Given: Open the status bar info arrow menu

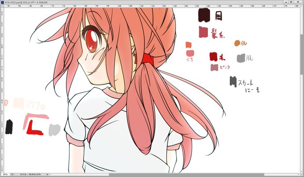Looking at the screenshot, I should (48, 174).
